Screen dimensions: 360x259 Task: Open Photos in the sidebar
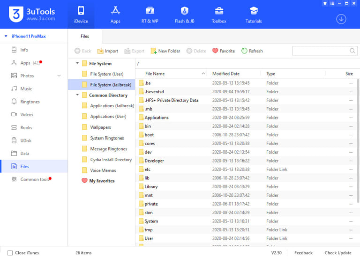pos(34,76)
